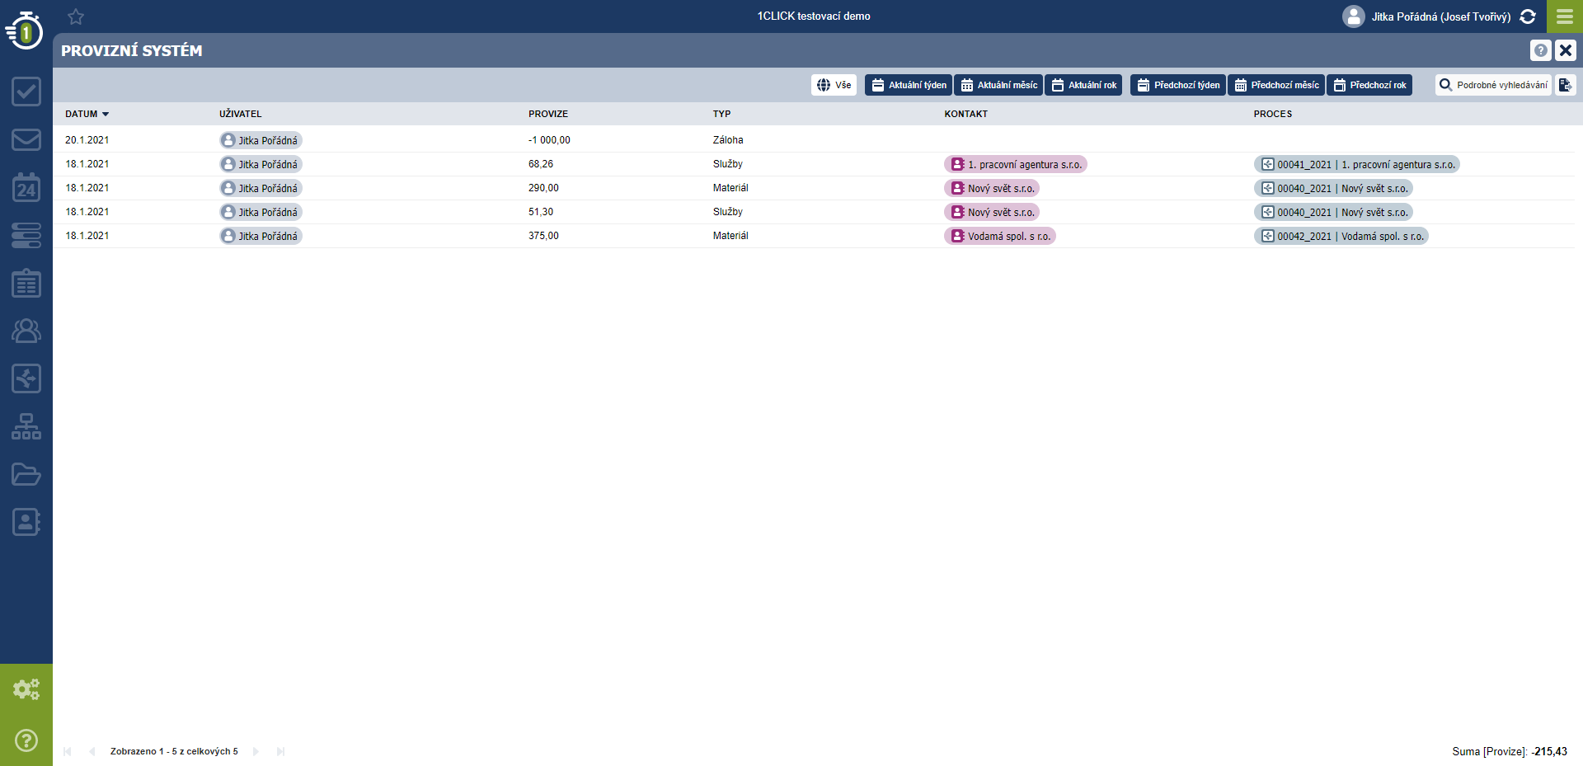Viewport: 1583px width, 766px height.
Task: Open process 00040_2021 in Materiál row
Action: click(1333, 188)
